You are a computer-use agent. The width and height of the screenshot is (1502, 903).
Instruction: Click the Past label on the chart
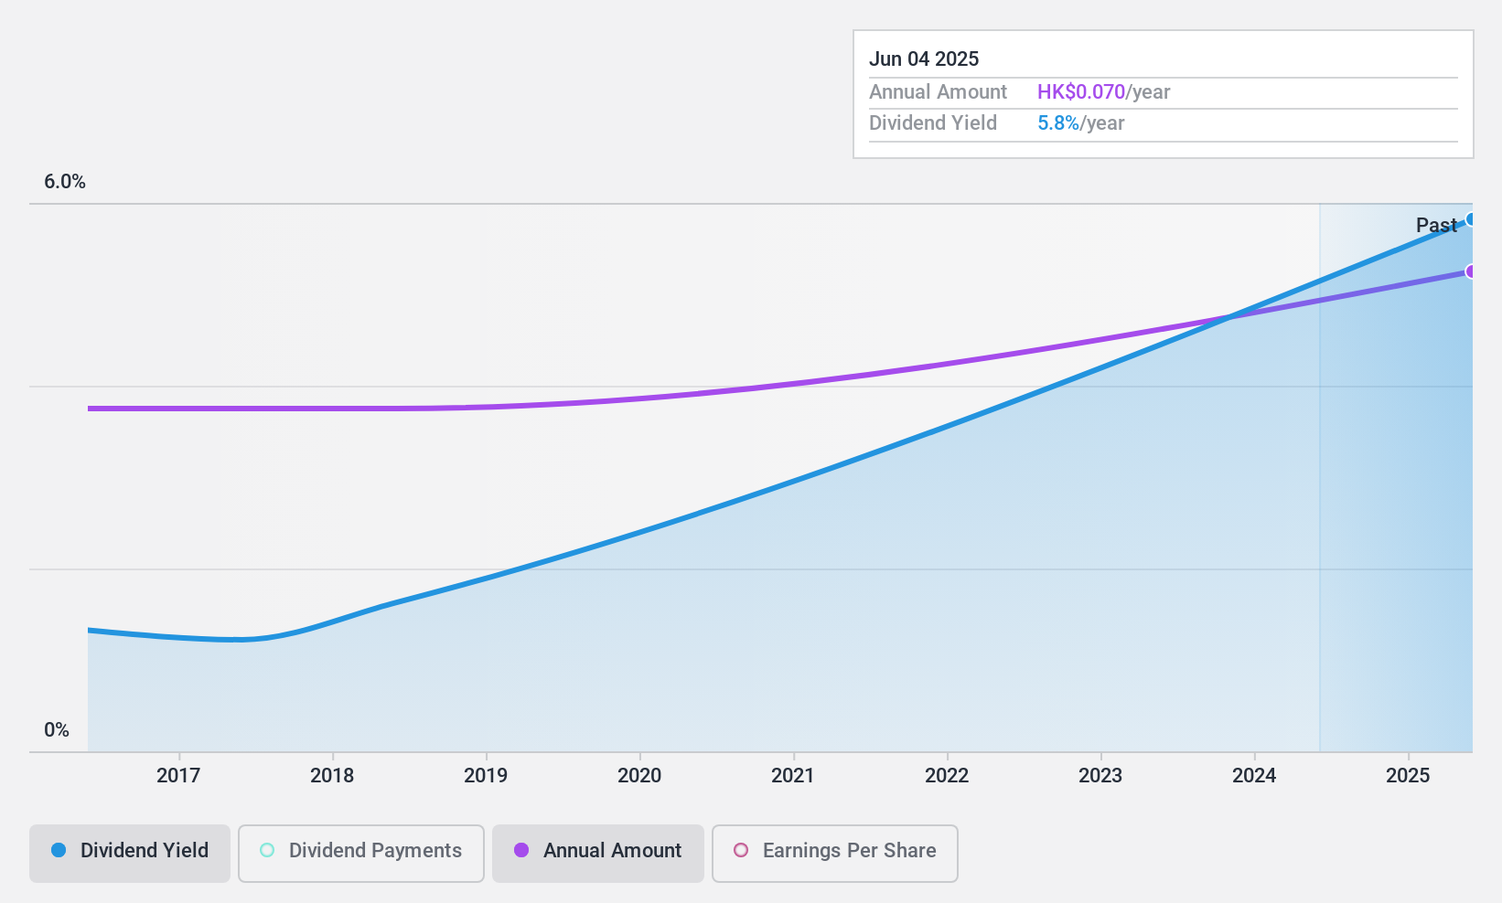click(x=1436, y=225)
